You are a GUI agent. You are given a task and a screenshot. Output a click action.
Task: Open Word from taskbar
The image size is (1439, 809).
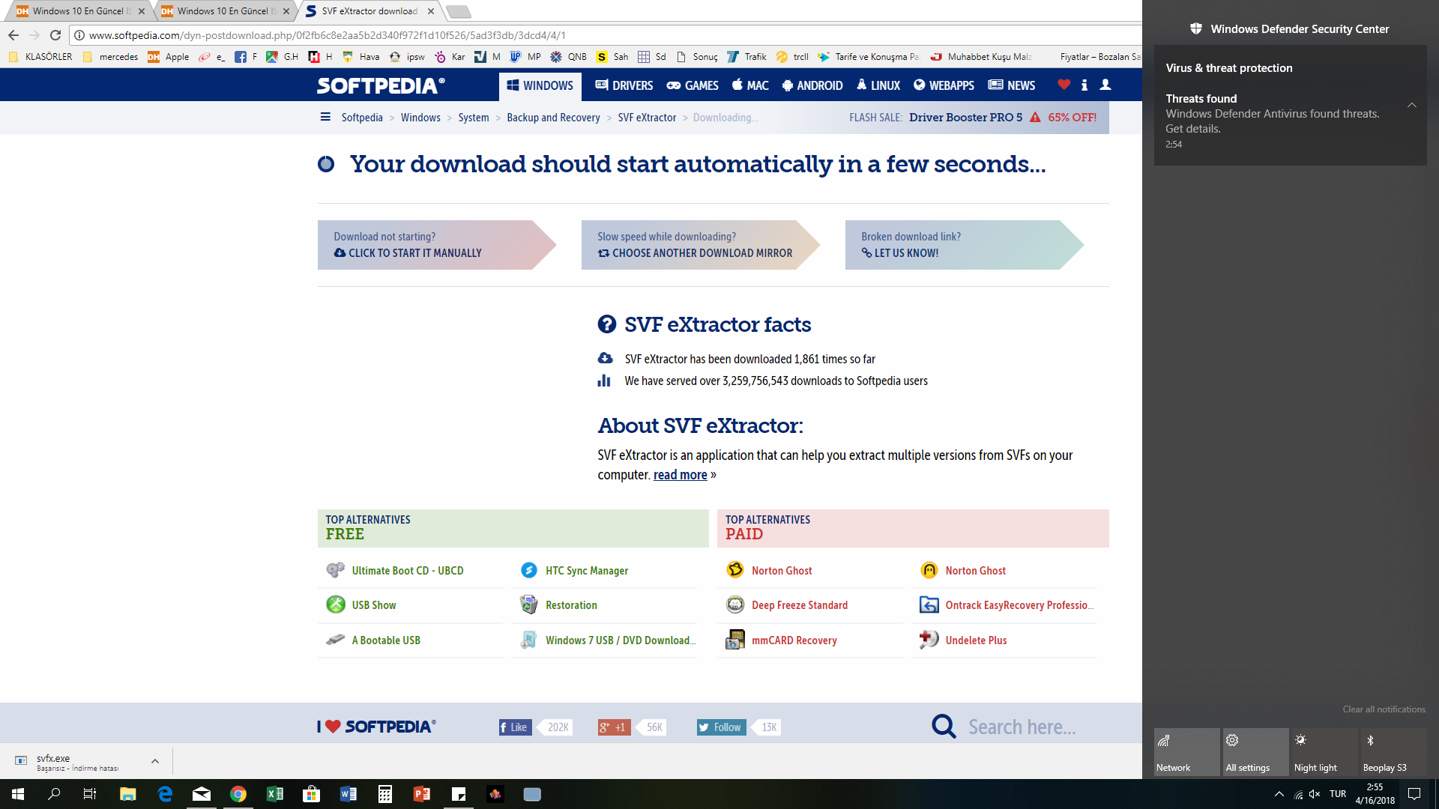348,794
